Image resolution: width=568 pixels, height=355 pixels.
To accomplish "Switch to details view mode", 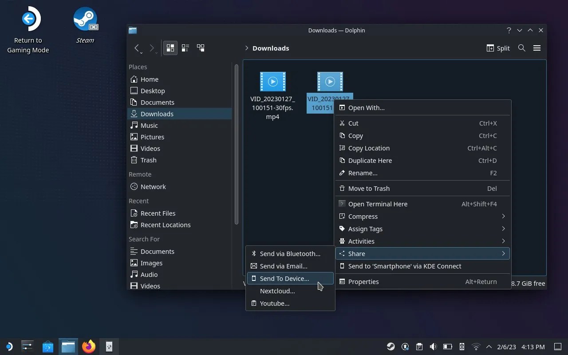I will (200, 47).
